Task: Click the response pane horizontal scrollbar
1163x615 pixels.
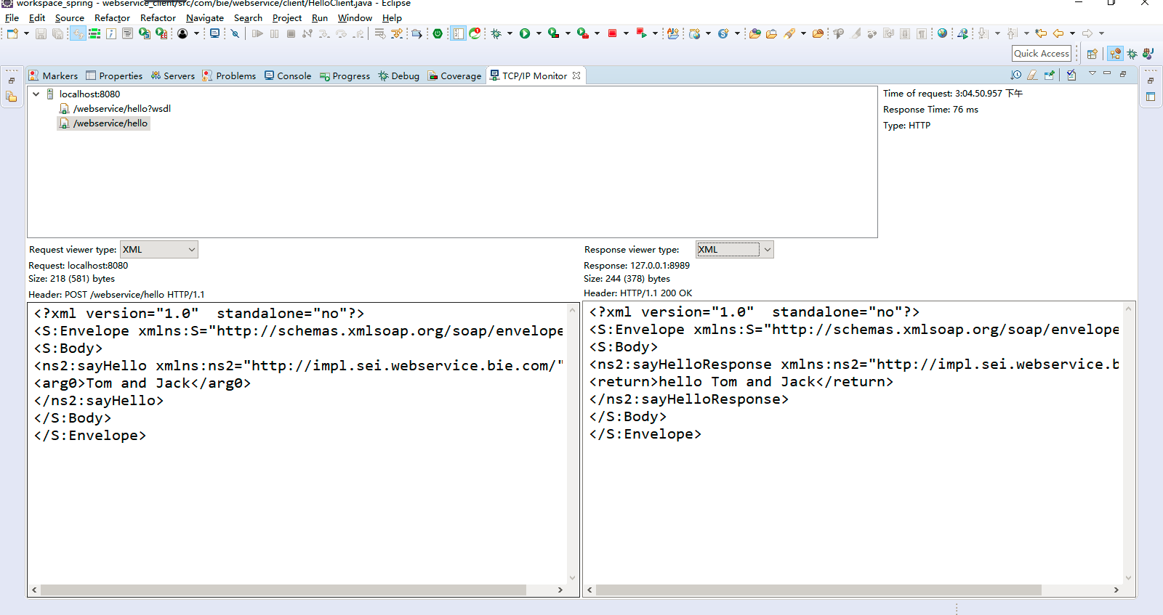Action: point(818,590)
